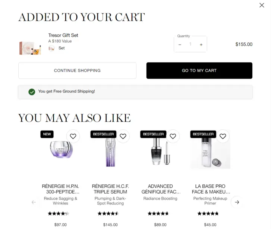The height and width of the screenshot is (229, 271).
Task: Increase Tresor Gift Set quantity
Action: 201,45
